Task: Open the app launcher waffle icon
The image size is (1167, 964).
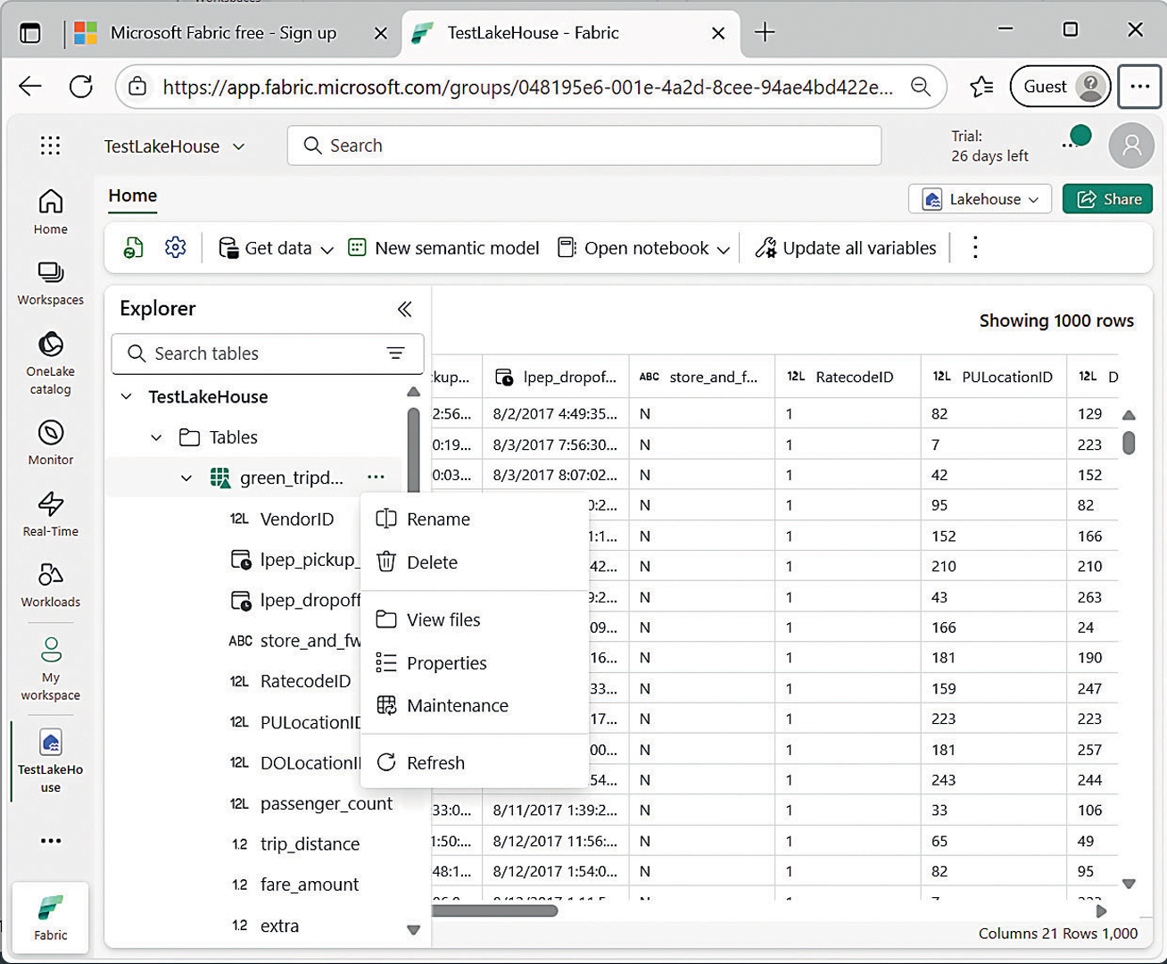Action: pos(50,145)
